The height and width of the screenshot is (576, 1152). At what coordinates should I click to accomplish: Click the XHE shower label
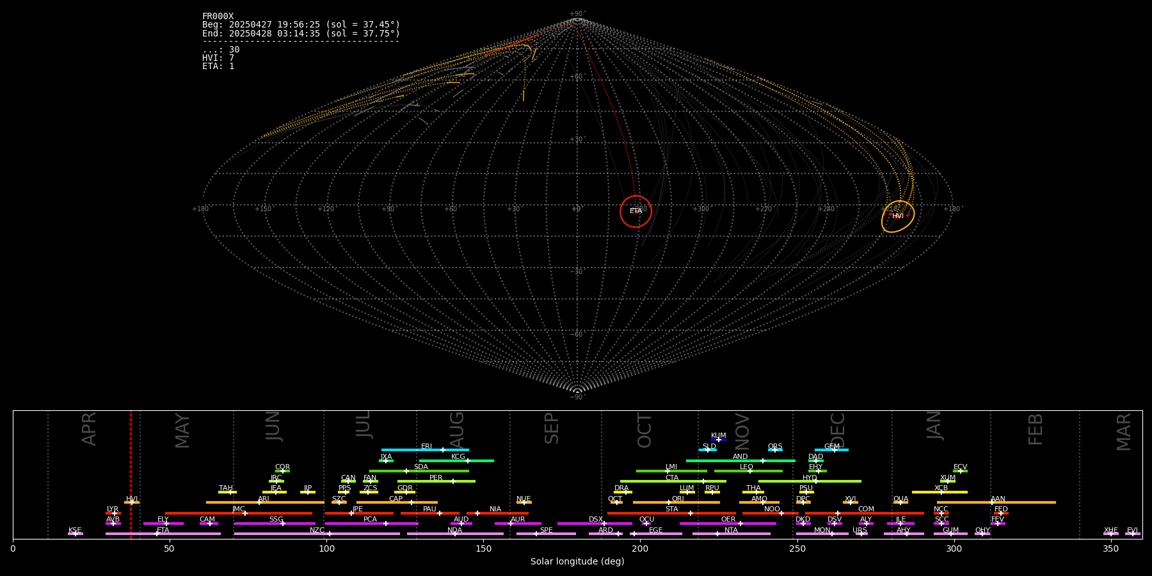coord(1110,531)
